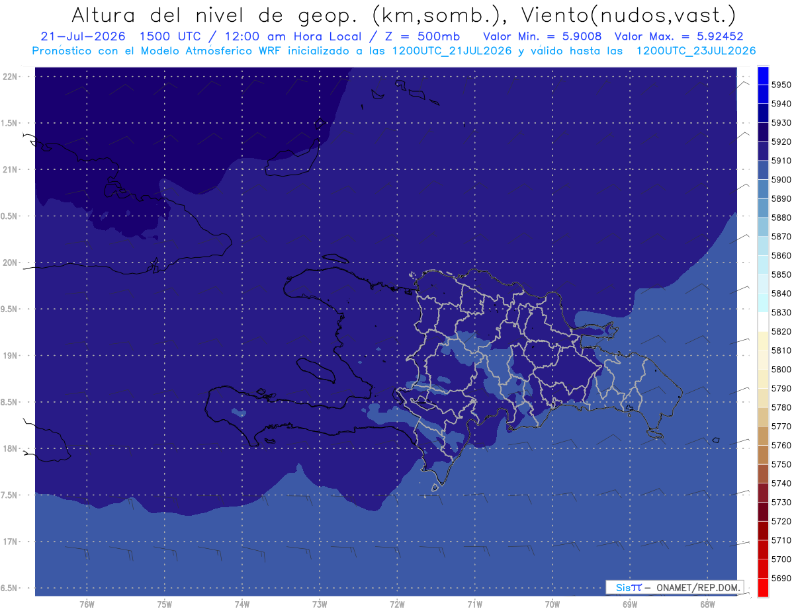The width and height of the screenshot is (794, 613).
Task: Click the 5940 colorbar value
Action: 781,104
